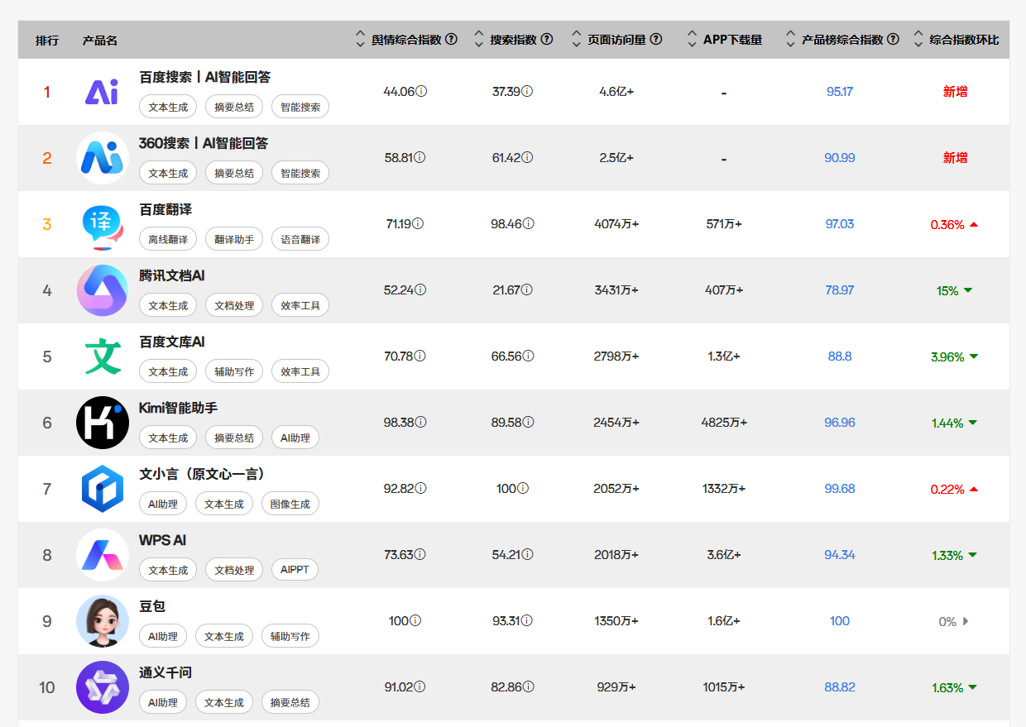1026x727 pixels.
Task: Click page visits value 4074万+
Action: coord(616,224)
